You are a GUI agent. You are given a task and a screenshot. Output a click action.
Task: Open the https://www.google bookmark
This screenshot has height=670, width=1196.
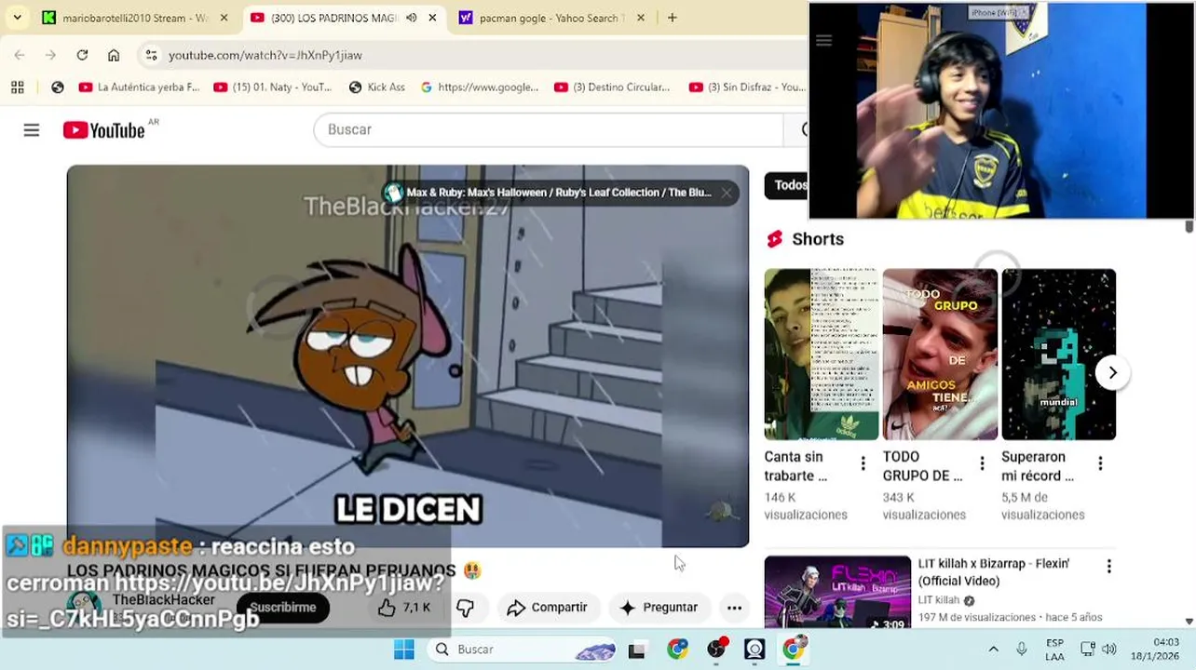480,87
